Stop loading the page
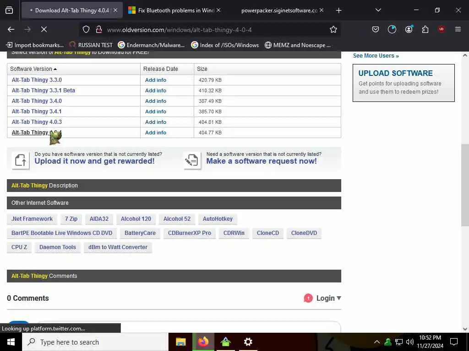The height and width of the screenshot is (351, 469). [x=44, y=29]
